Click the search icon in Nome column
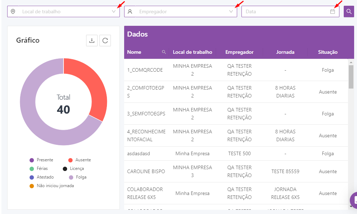The height and width of the screenshot is (214, 357). coord(164,52)
